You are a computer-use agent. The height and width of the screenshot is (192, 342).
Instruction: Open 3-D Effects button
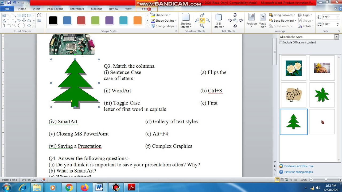coord(219,21)
